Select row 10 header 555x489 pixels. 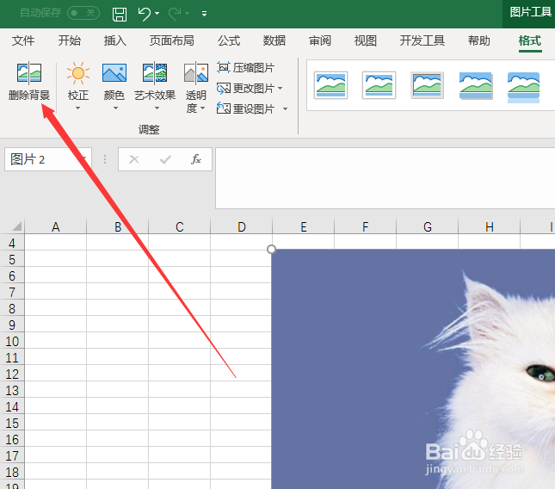pyautogui.click(x=12, y=341)
